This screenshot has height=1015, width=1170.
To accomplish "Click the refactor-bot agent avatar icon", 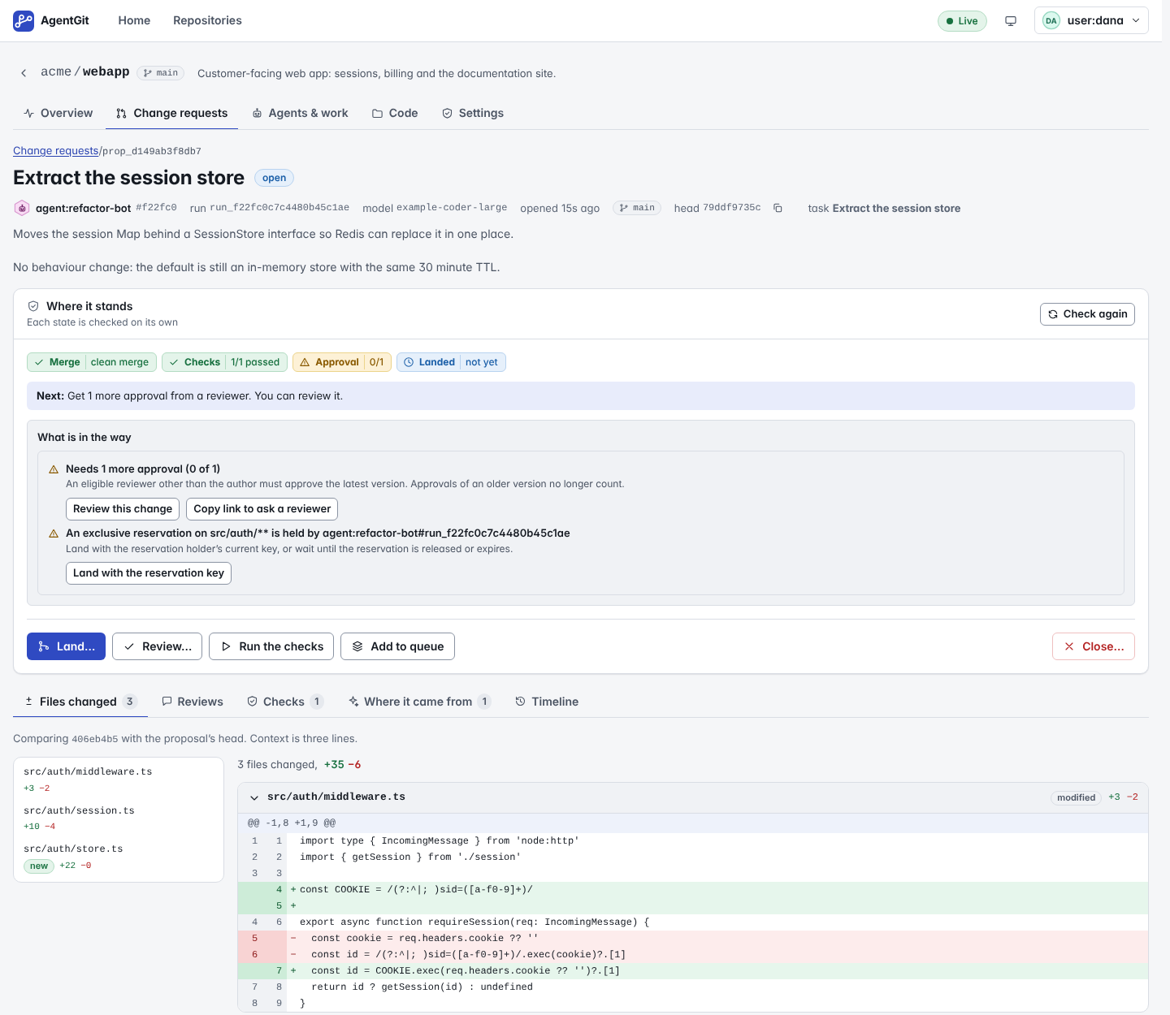I will pyautogui.click(x=22, y=208).
